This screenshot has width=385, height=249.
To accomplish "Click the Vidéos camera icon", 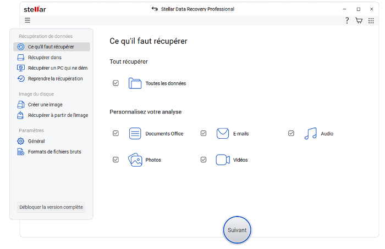I will [x=223, y=160].
